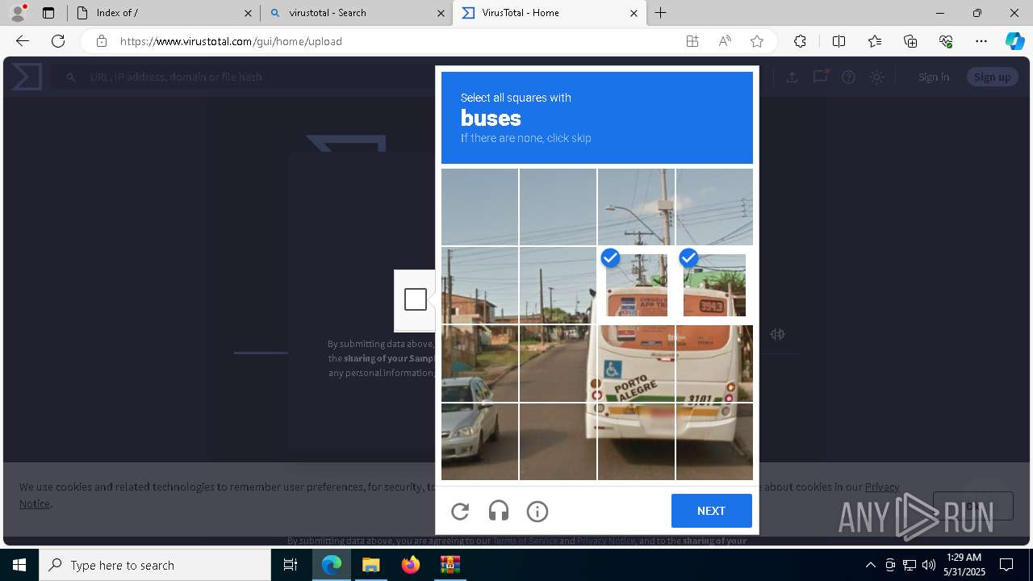The width and height of the screenshot is (1033, 581).
Task: Click the NEXT button in captcha
Action: coord(711,511)
